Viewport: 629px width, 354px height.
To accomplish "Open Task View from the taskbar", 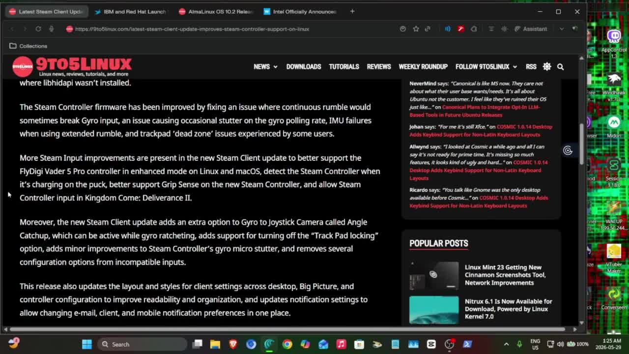I will pos(198,344).
